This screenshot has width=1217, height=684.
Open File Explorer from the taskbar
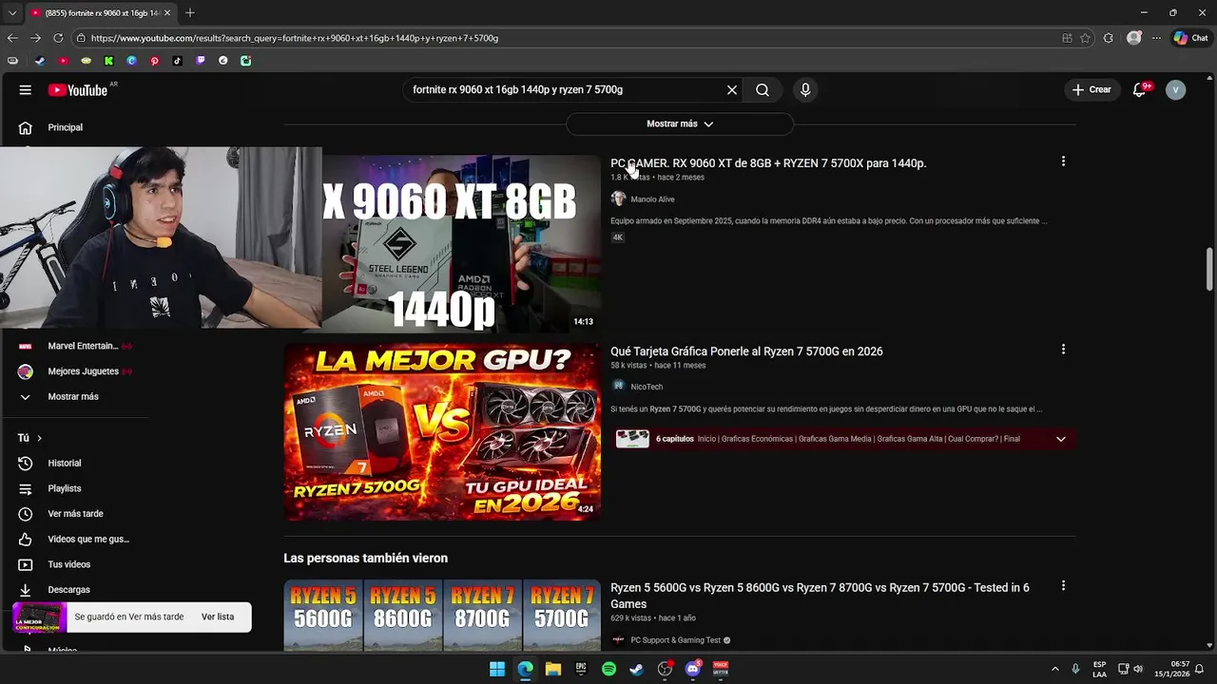click(553, 670)
